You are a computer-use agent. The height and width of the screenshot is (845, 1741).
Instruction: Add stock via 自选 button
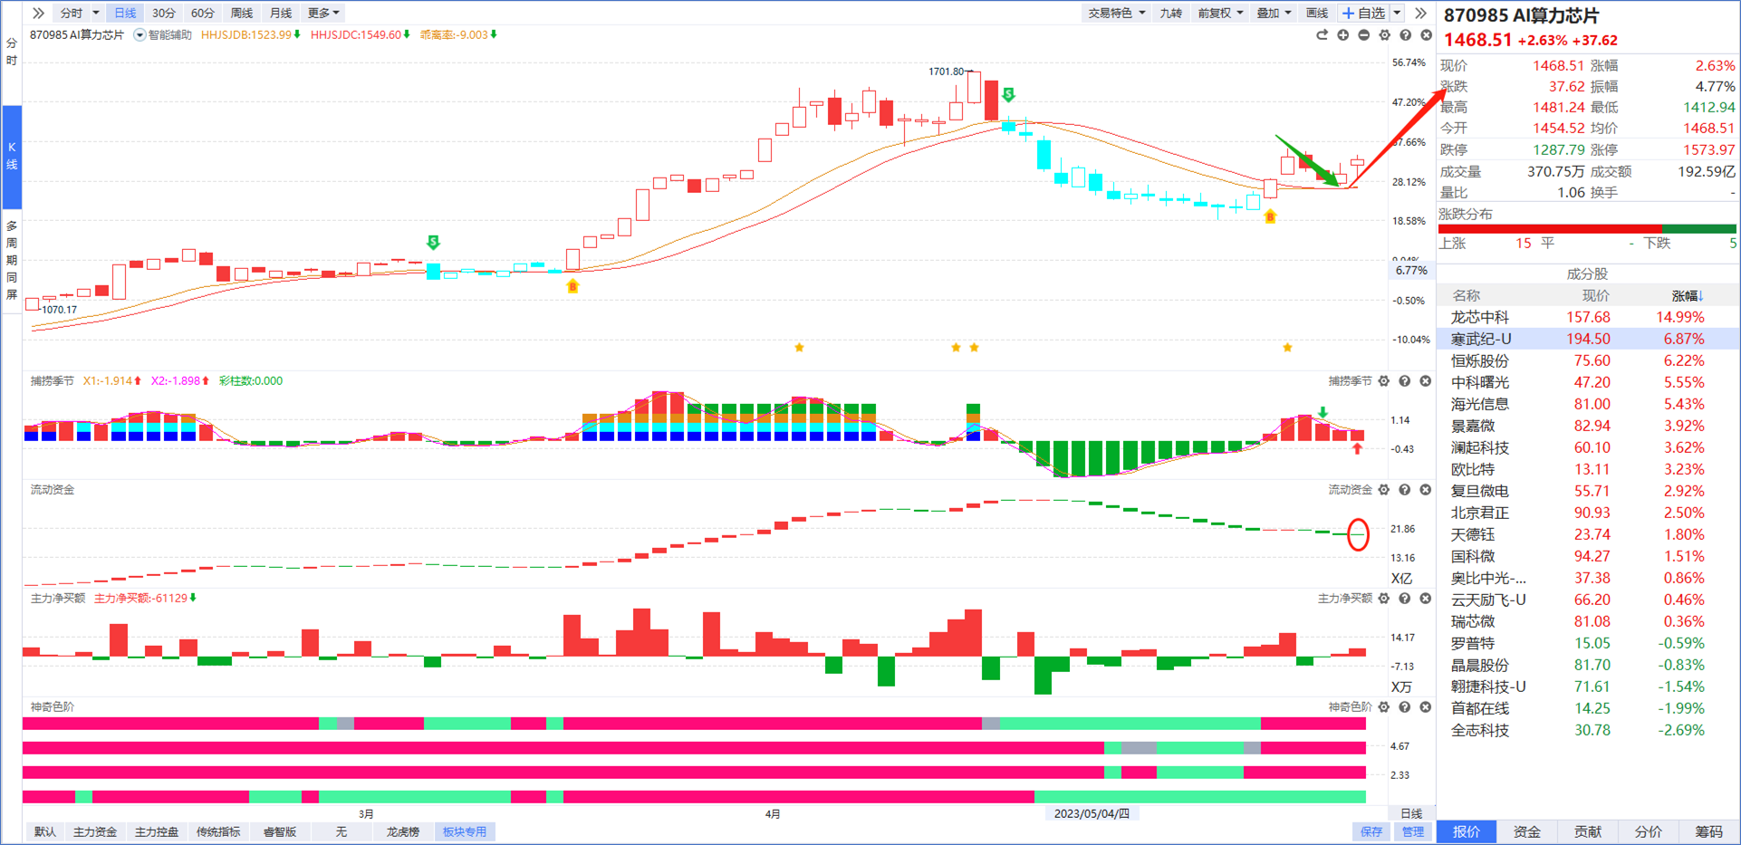coord(1364,13)
